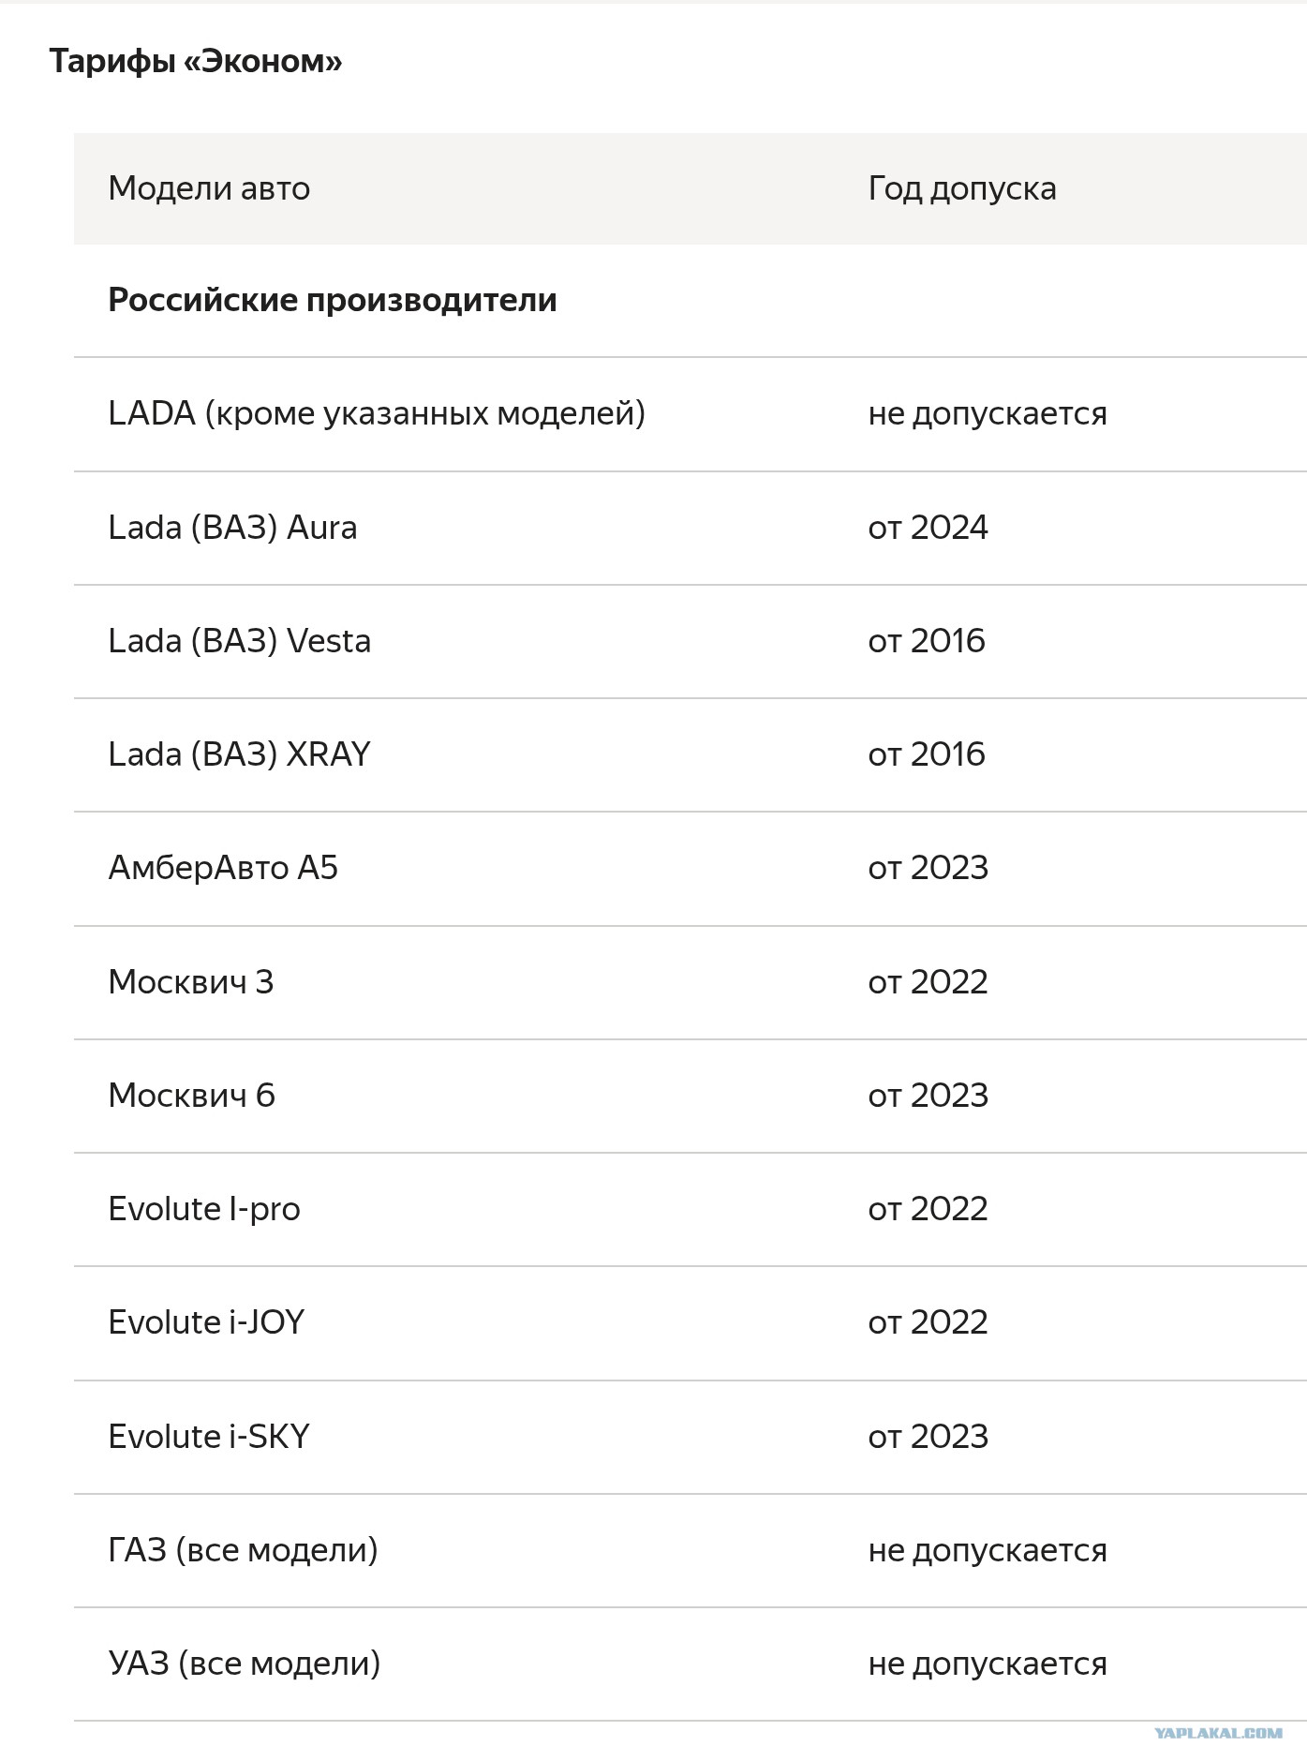This screenshot has width=1307, height=1761.
Task: Select the ГАЗ (все модели) row
Action: [691, 1551]
